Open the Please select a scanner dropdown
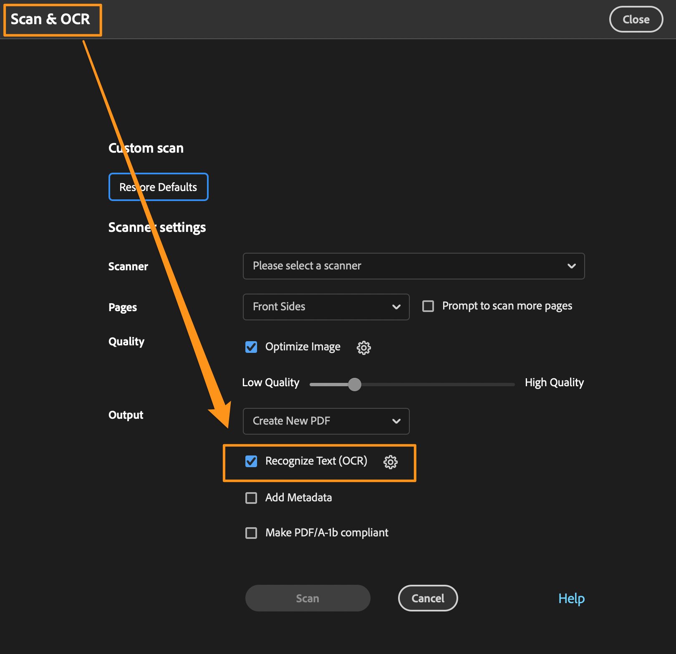The height and width of the screenshot is (654, 676). 413,266
